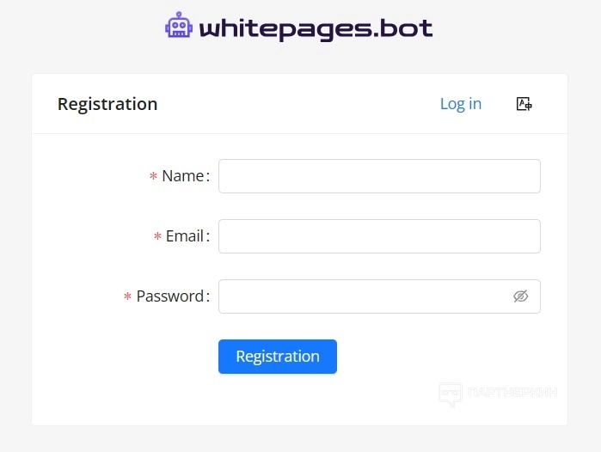Click the gray page background beside logo
The height and width of the screenshot is (452, 601).
click(86, 30)
